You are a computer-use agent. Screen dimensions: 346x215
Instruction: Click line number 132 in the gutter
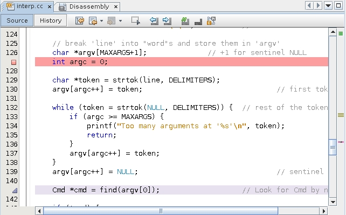11,108
